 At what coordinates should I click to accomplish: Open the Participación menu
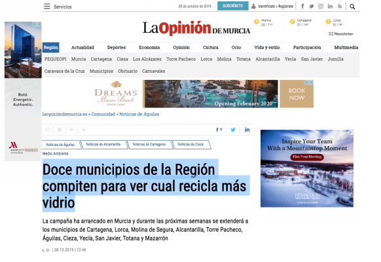(x=307, y=47)
